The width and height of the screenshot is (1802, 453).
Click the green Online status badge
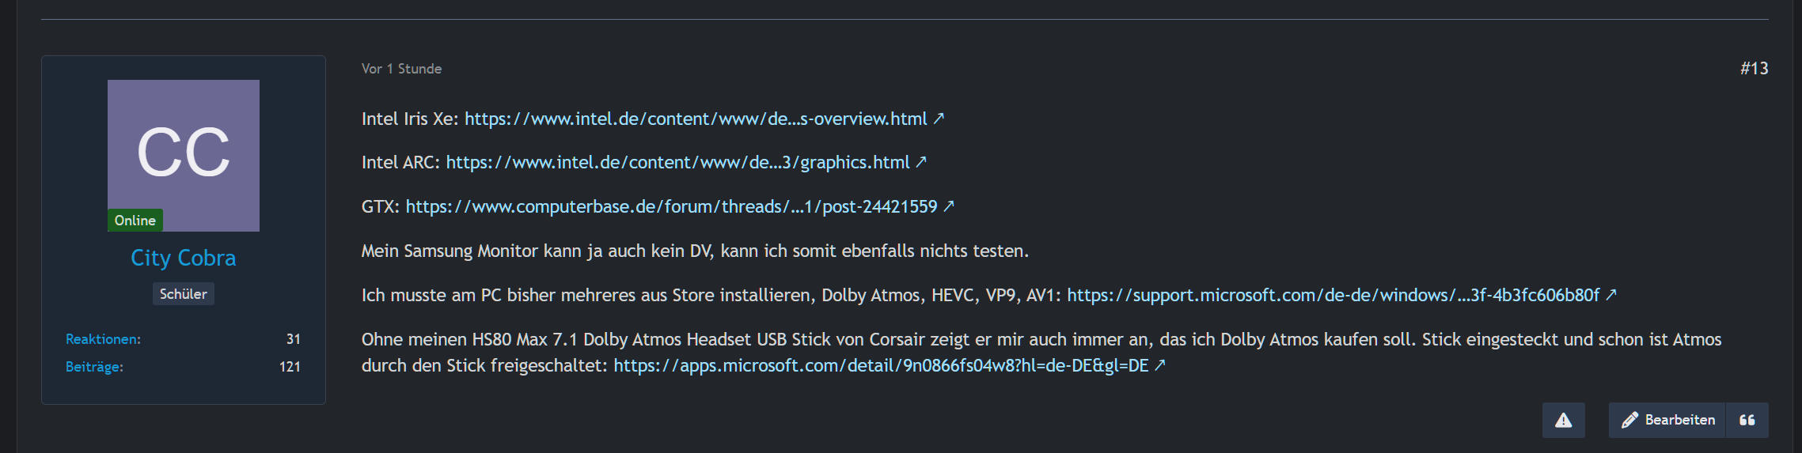[135, 221]
